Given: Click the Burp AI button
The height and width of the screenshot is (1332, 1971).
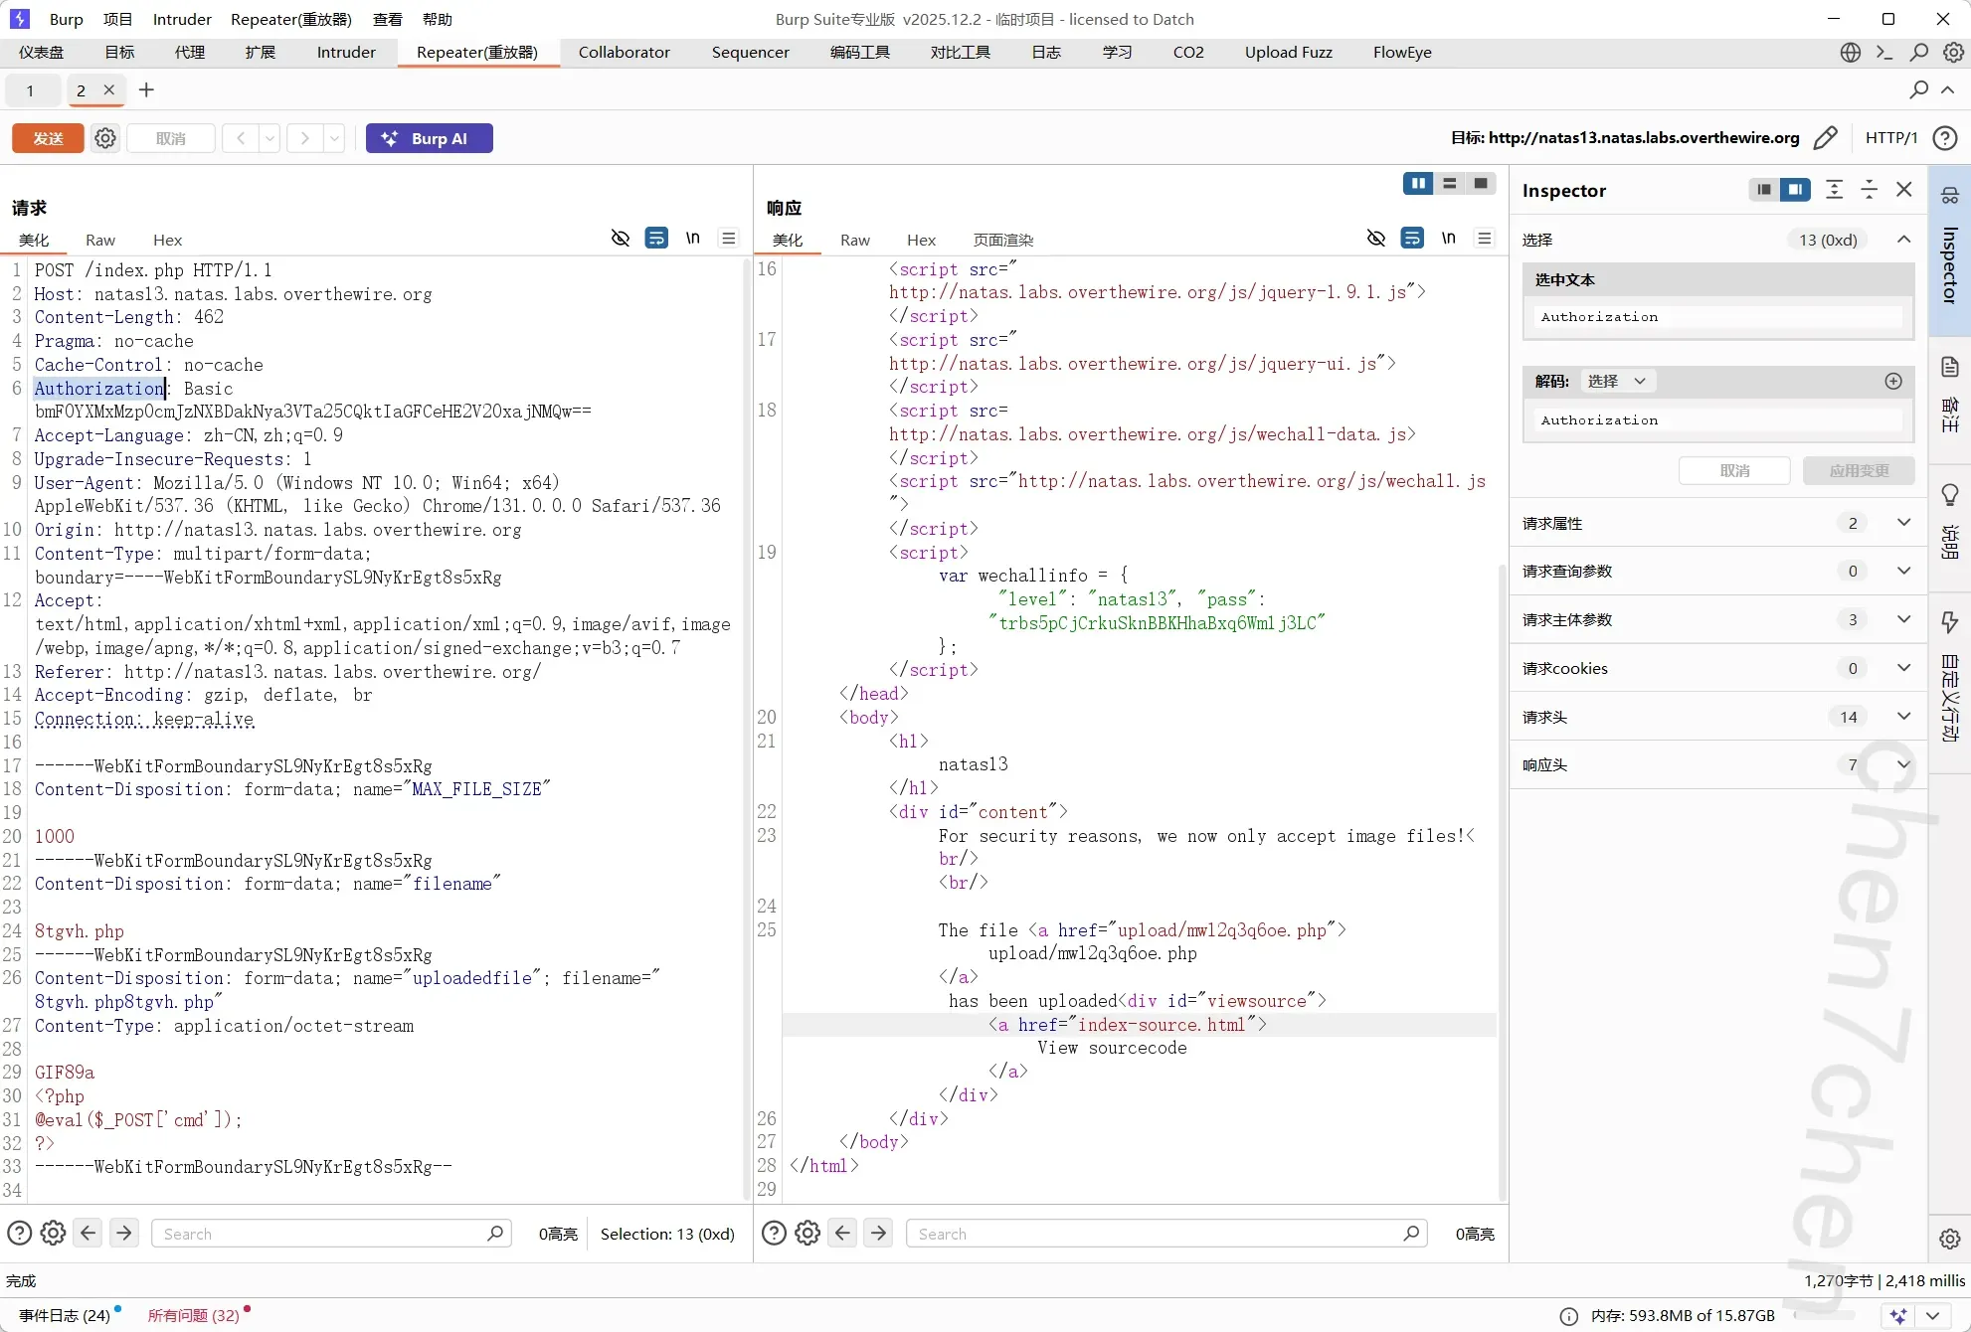Looking at the screenshot, I should [429, 138].
